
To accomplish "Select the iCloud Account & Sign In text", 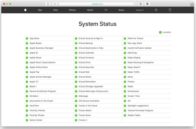I will 90,38.
